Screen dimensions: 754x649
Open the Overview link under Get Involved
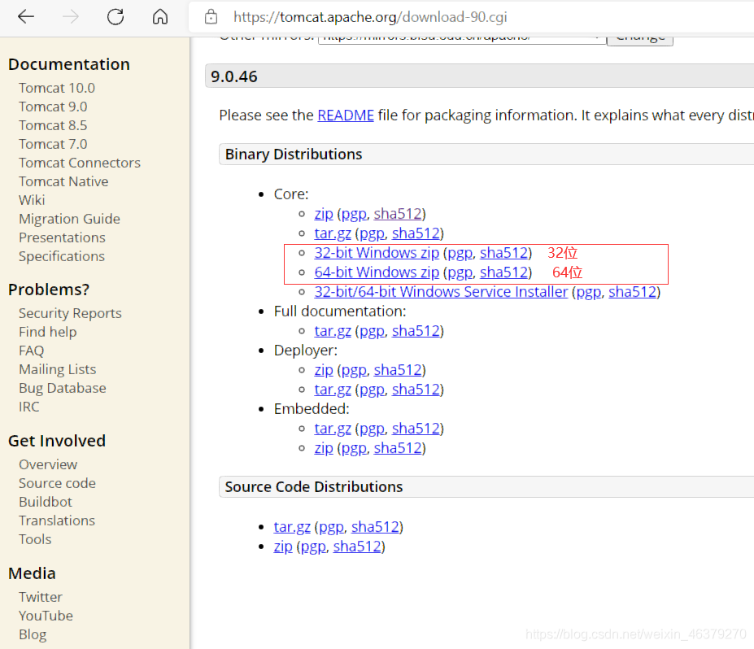coord(48,465)
